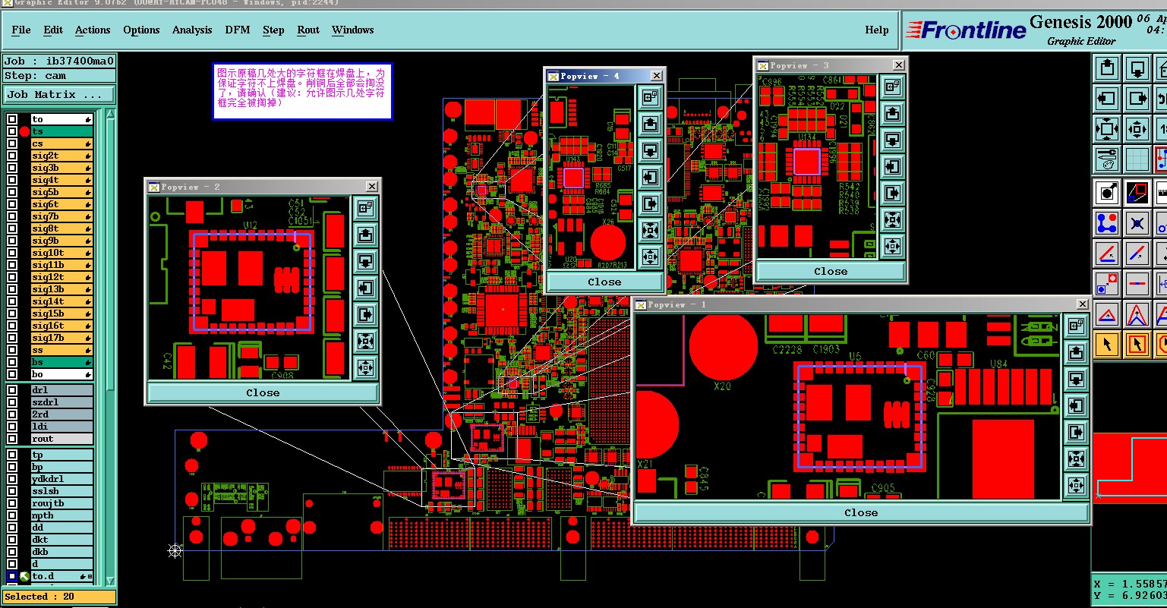Open the Rout menu
1167x608 pixels.
(308, 30)
